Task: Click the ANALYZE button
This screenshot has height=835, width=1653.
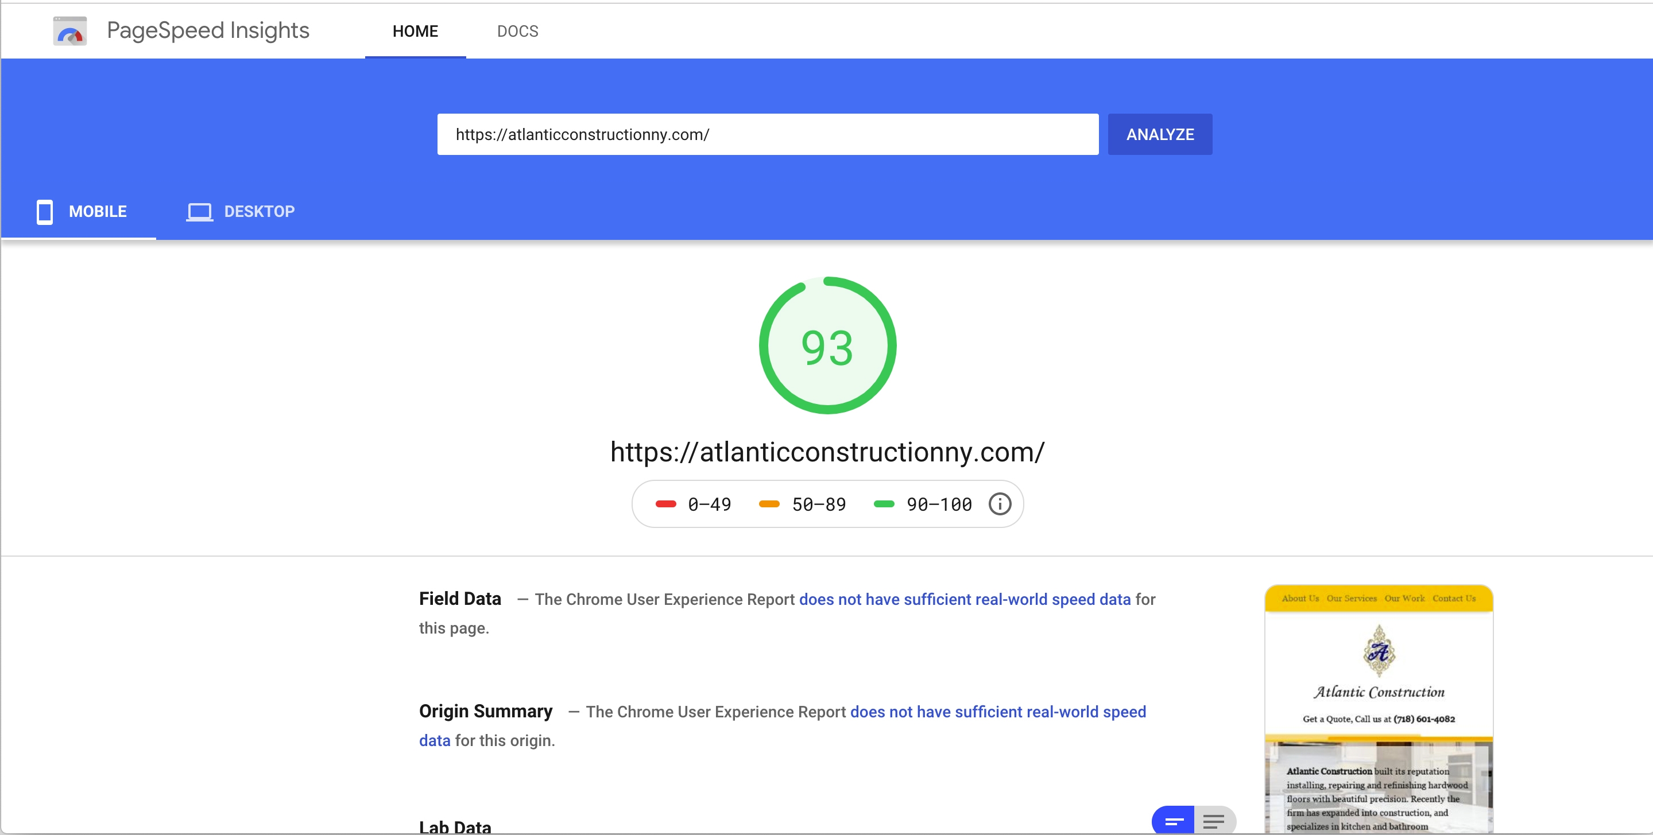Action: 1160,134
